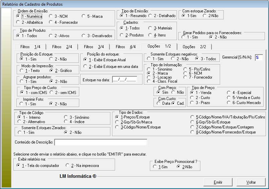Select '7 - Fornecedor' information type
Screen dimensions: 269x189
coord(186,77)
